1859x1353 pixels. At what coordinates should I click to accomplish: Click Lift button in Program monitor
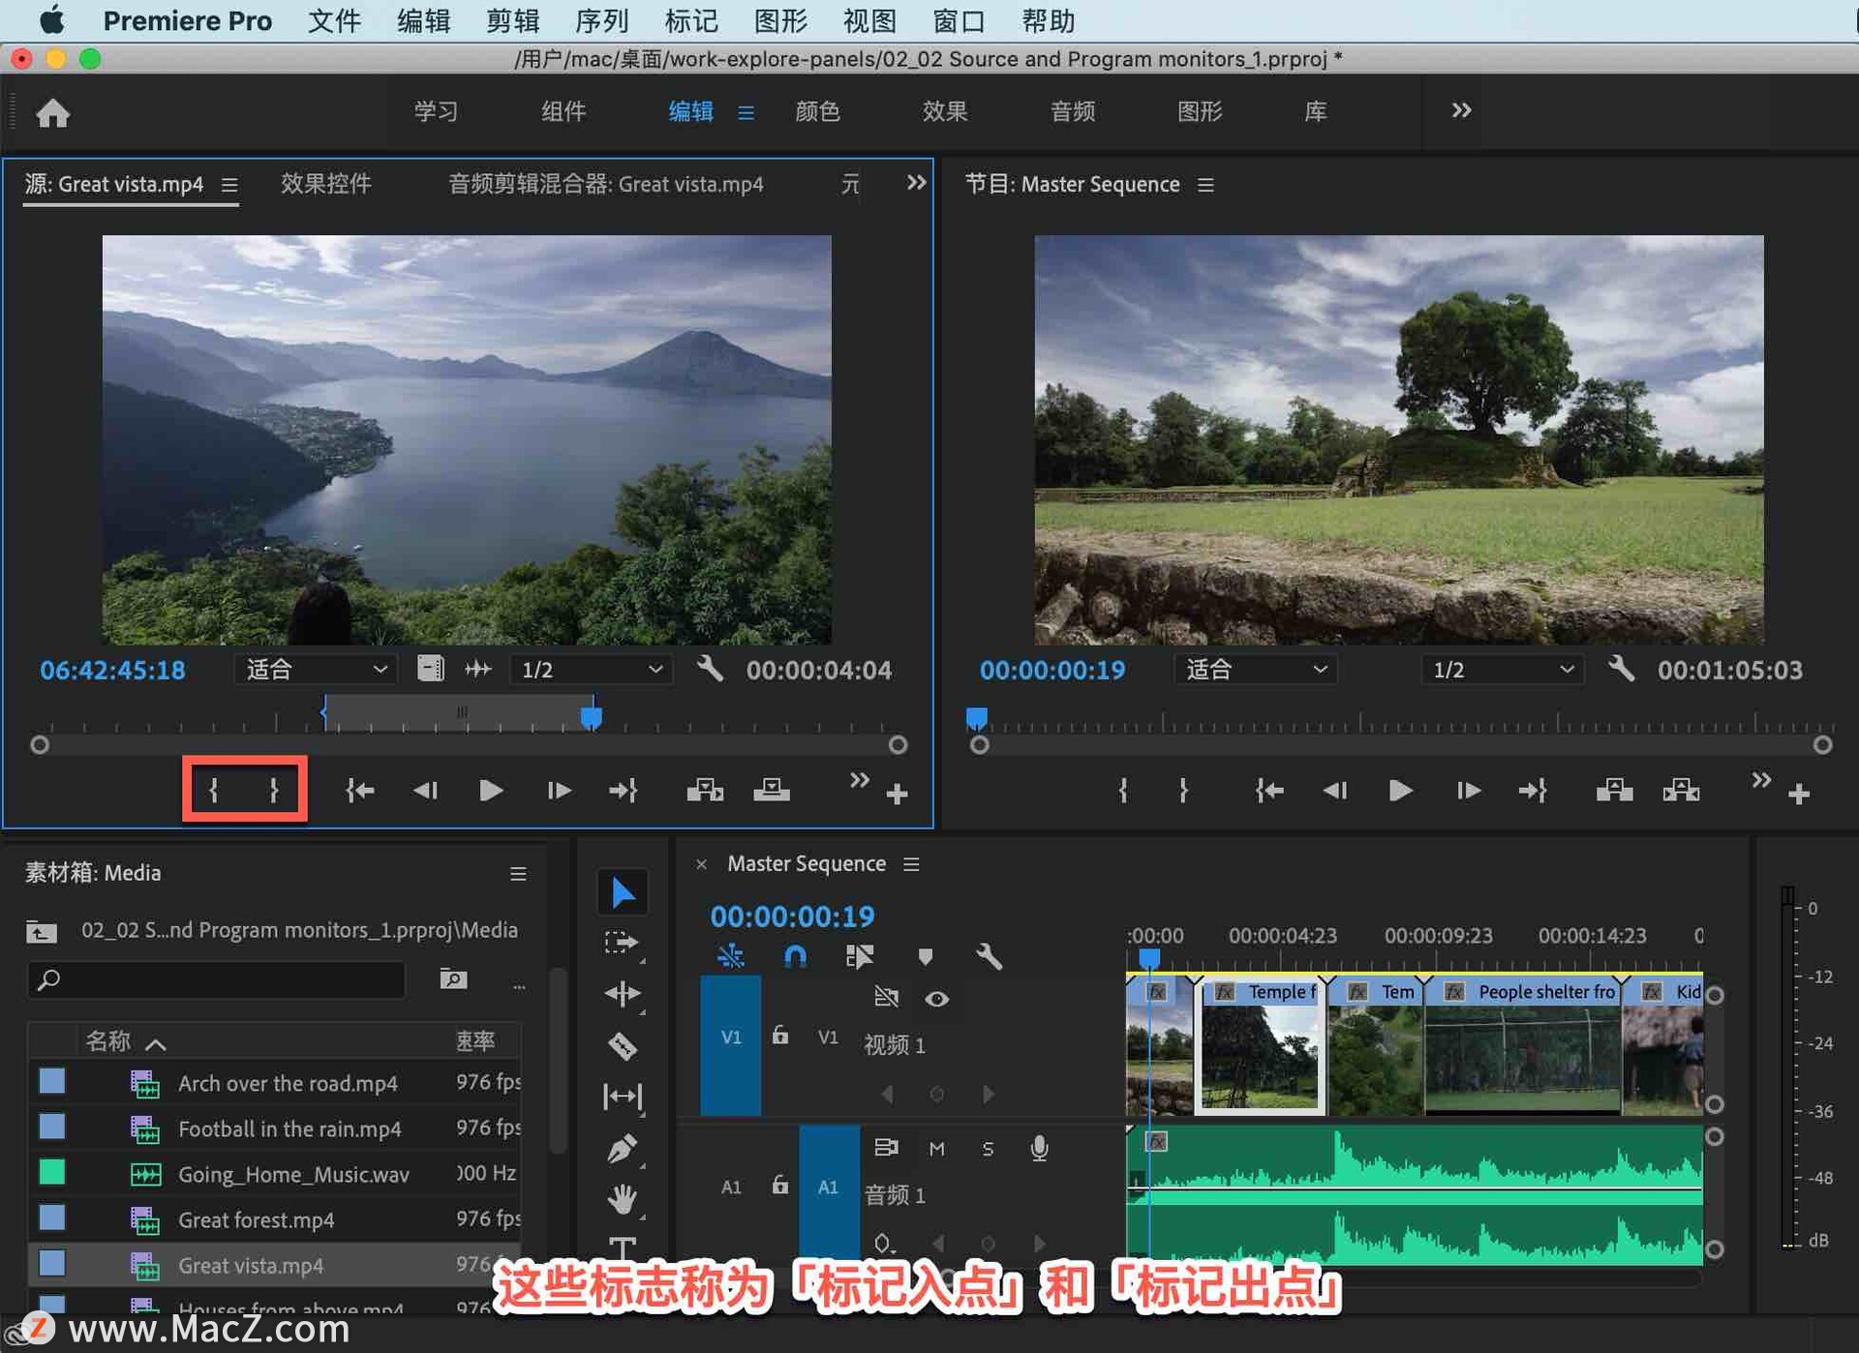pos(1614,791)
